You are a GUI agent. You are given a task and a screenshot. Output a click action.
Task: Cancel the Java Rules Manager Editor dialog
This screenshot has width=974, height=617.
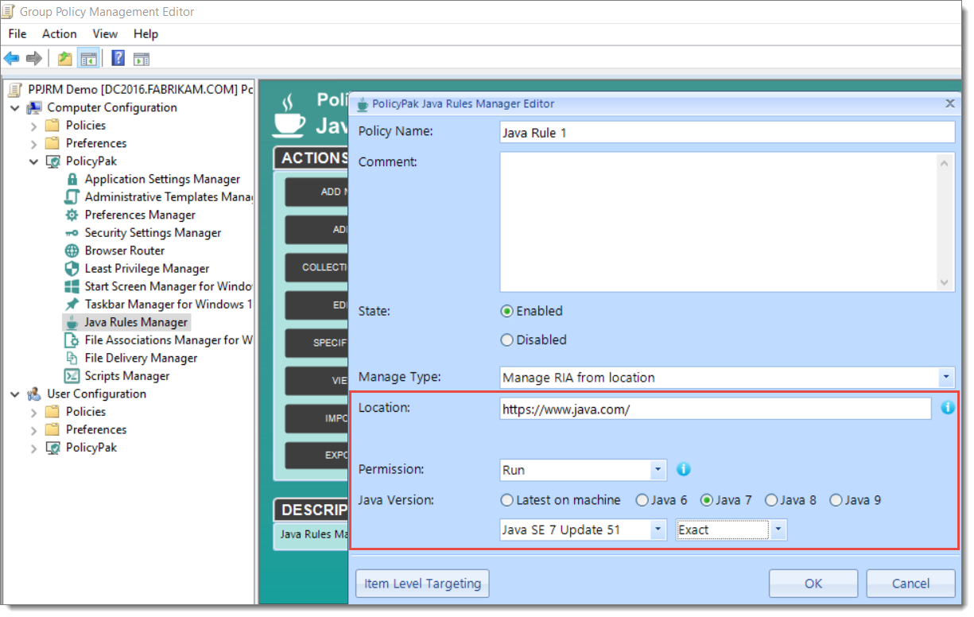[910, 584]
